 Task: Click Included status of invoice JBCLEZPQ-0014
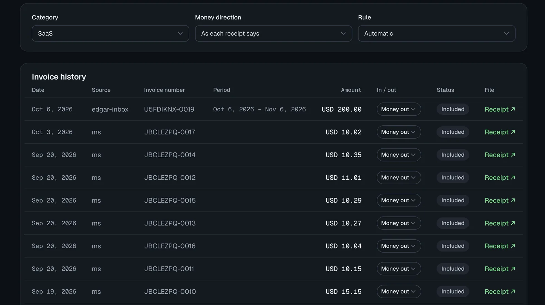[x=453, y=155]
